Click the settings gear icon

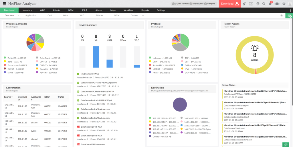point(284,4)
